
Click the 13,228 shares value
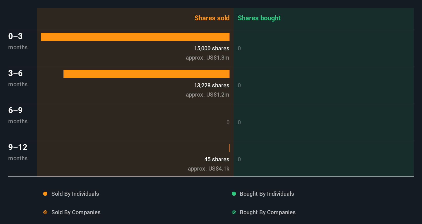[212, 86]
